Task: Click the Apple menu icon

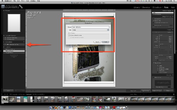Action: 2,1
